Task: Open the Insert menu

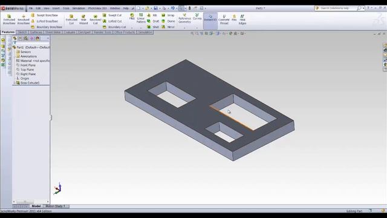Action: click(56, 8)
